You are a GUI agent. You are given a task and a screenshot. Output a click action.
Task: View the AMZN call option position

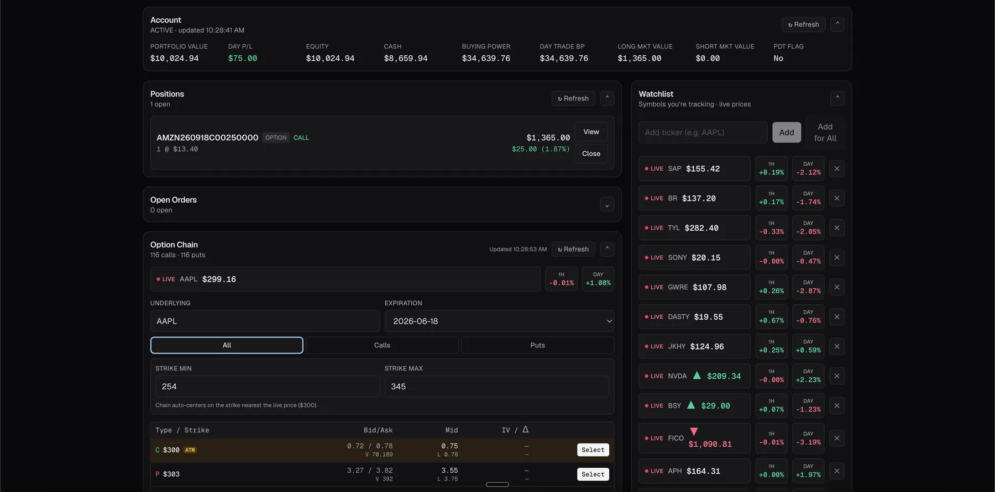point(591,132)
